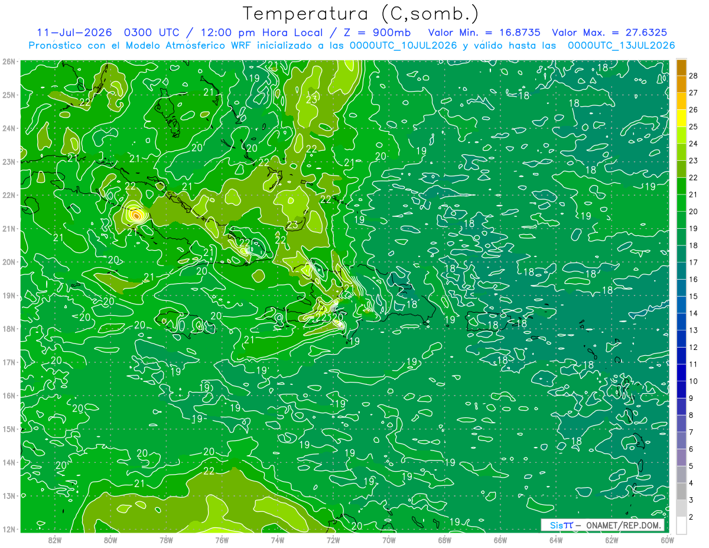Click latitude axis label "16N"
This screenshot has width=709, height=548.
[x=8, y=395]
